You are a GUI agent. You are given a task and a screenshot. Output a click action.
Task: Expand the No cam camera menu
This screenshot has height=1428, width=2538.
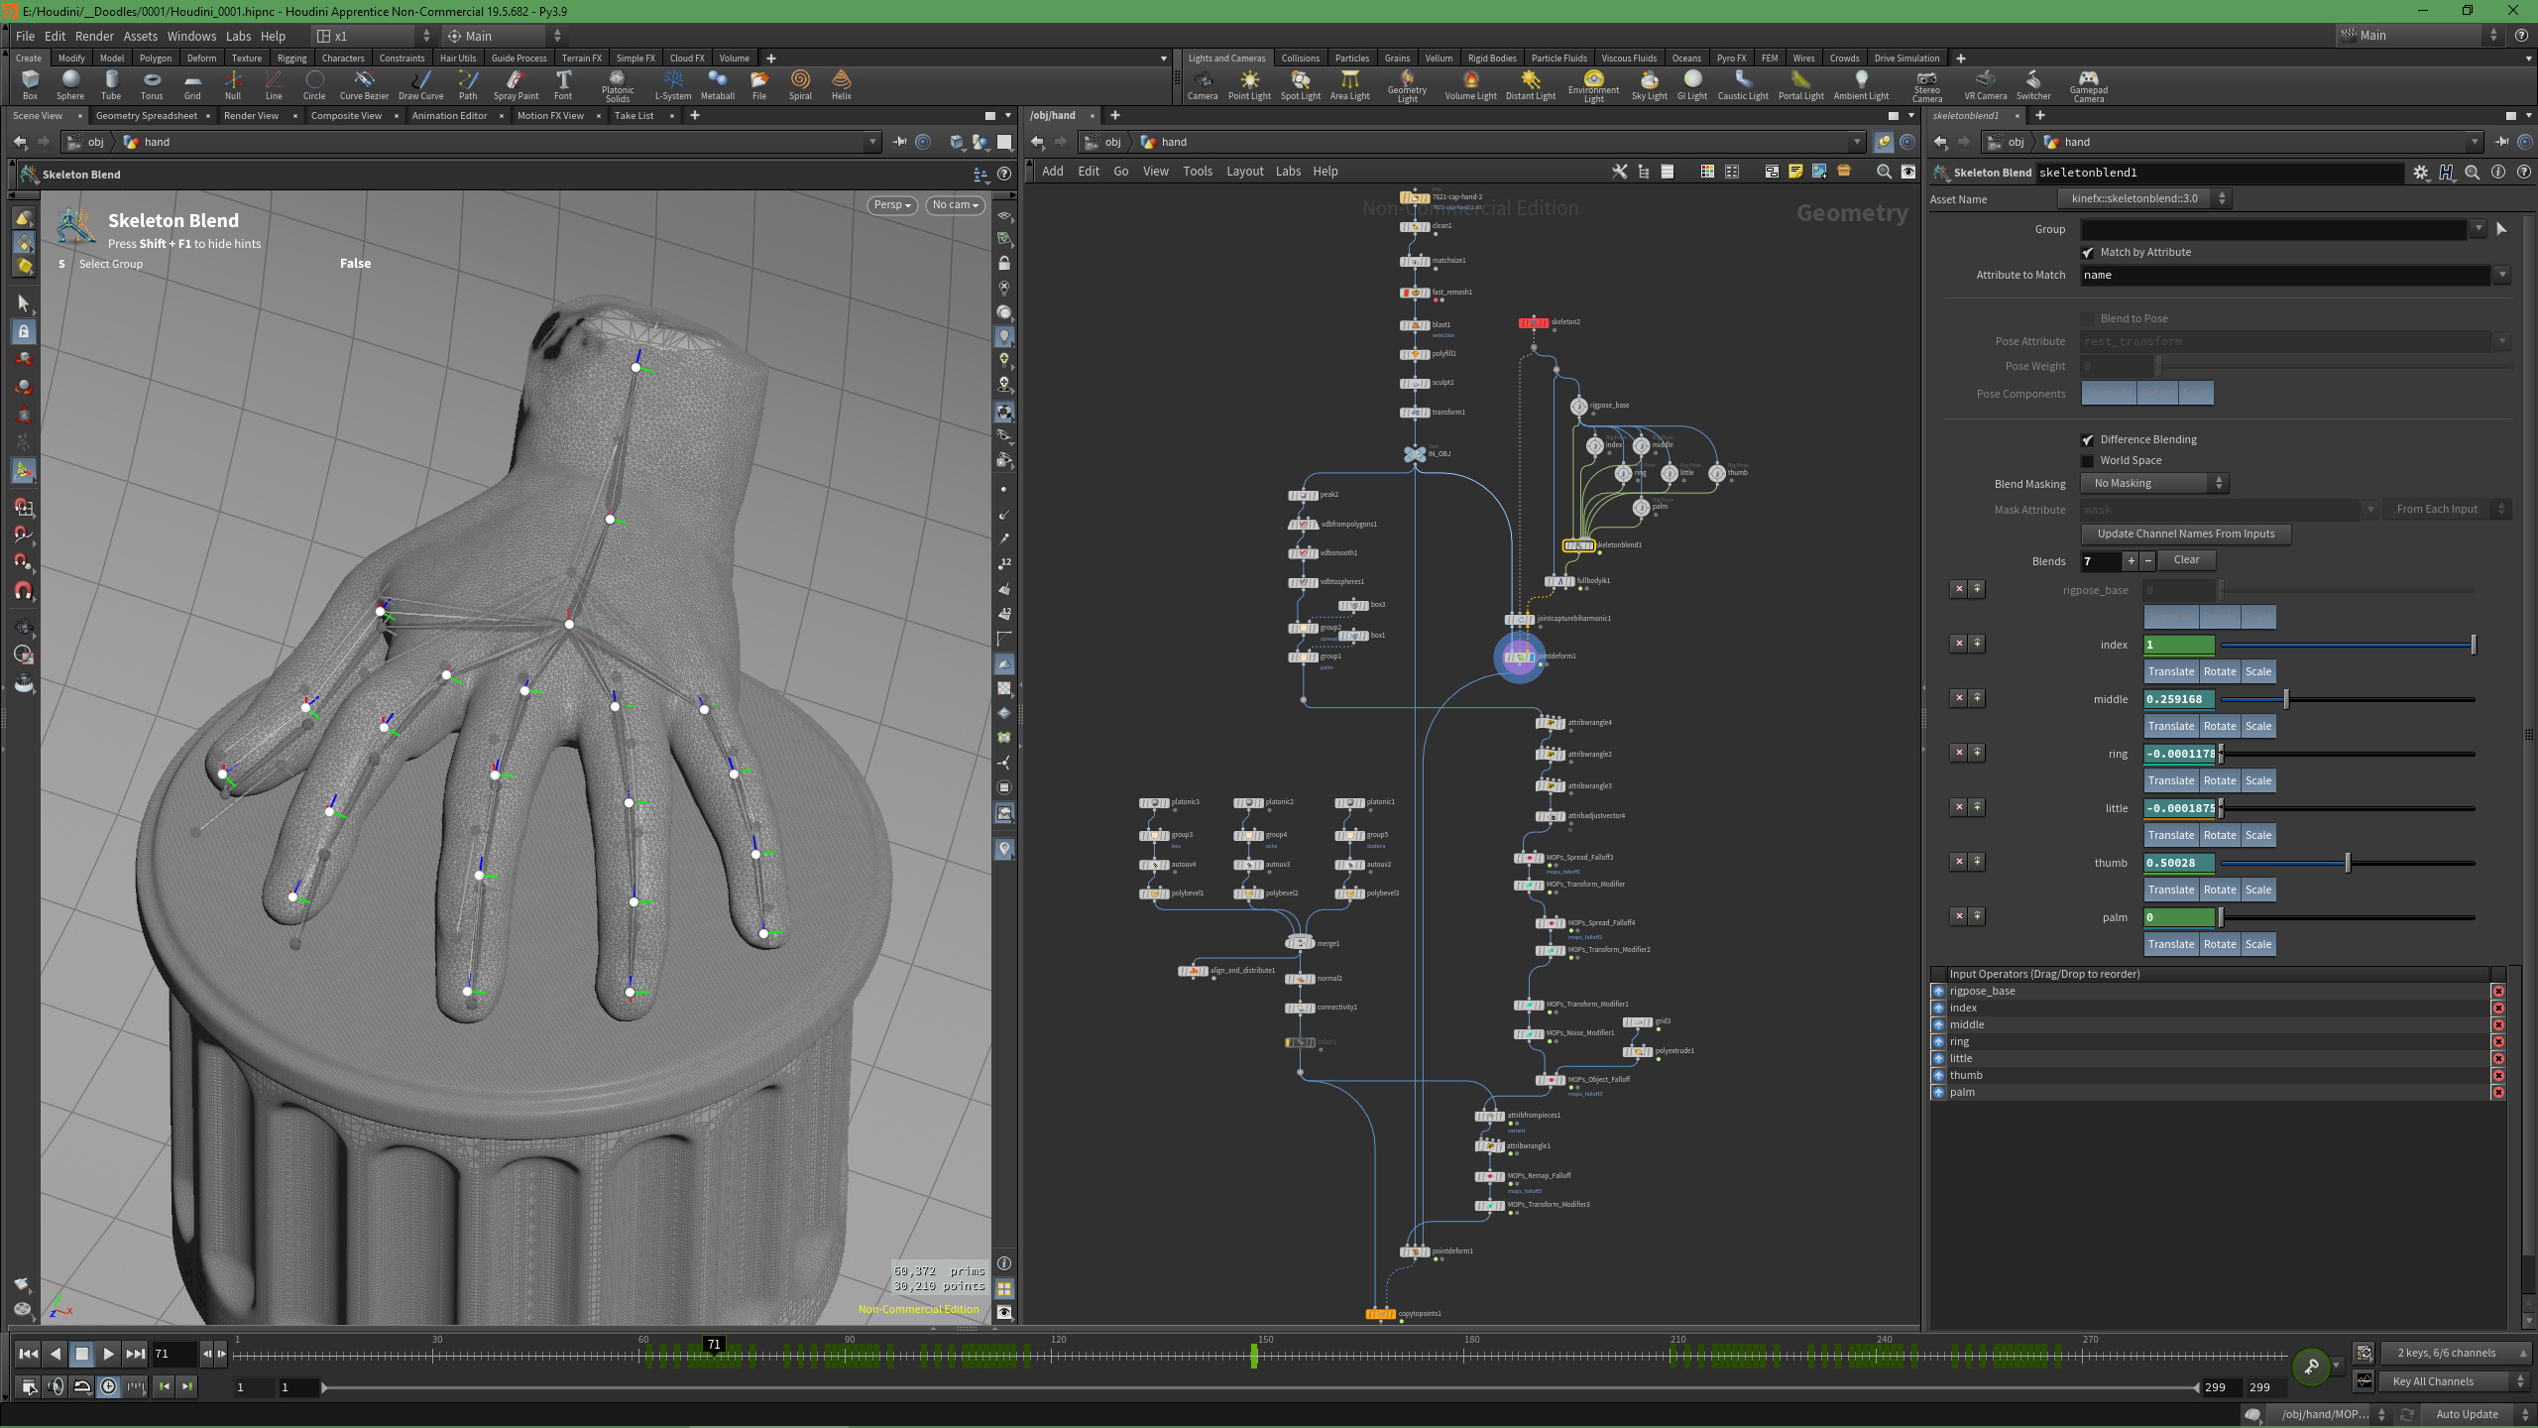[955, 205]
